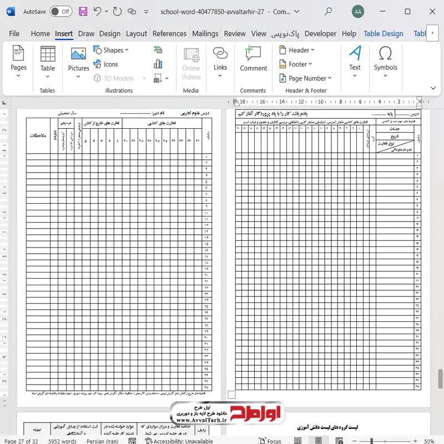444x444 pixels.
Task: Click the small table resize handle below right table
Action: click(231, 395)
